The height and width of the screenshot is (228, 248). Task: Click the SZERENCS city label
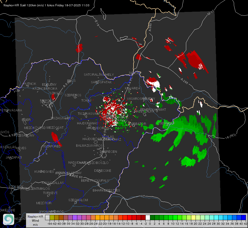pyautogui.click(x=73, y=95)
